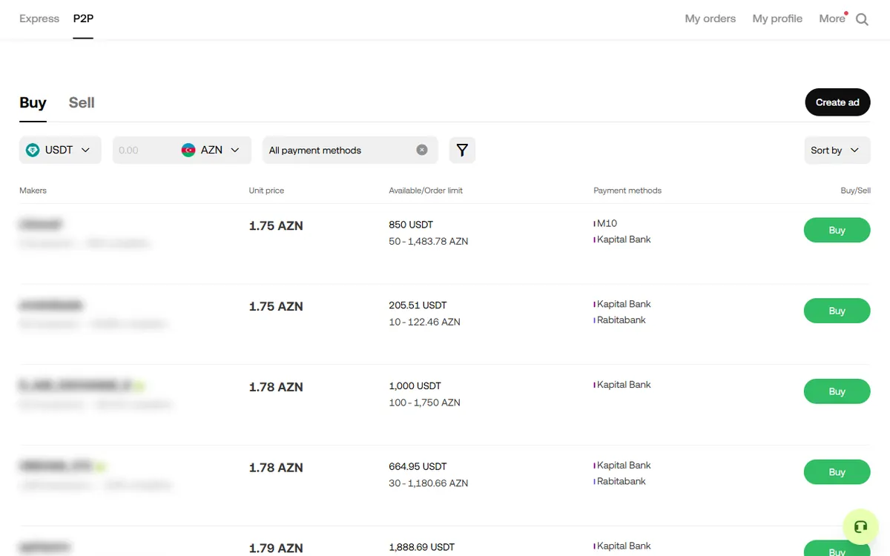Screen dimensions: 890x556
Task: Click the 50 - 1,483.78 AZN order limit
Action: click(x=429, y=241)
